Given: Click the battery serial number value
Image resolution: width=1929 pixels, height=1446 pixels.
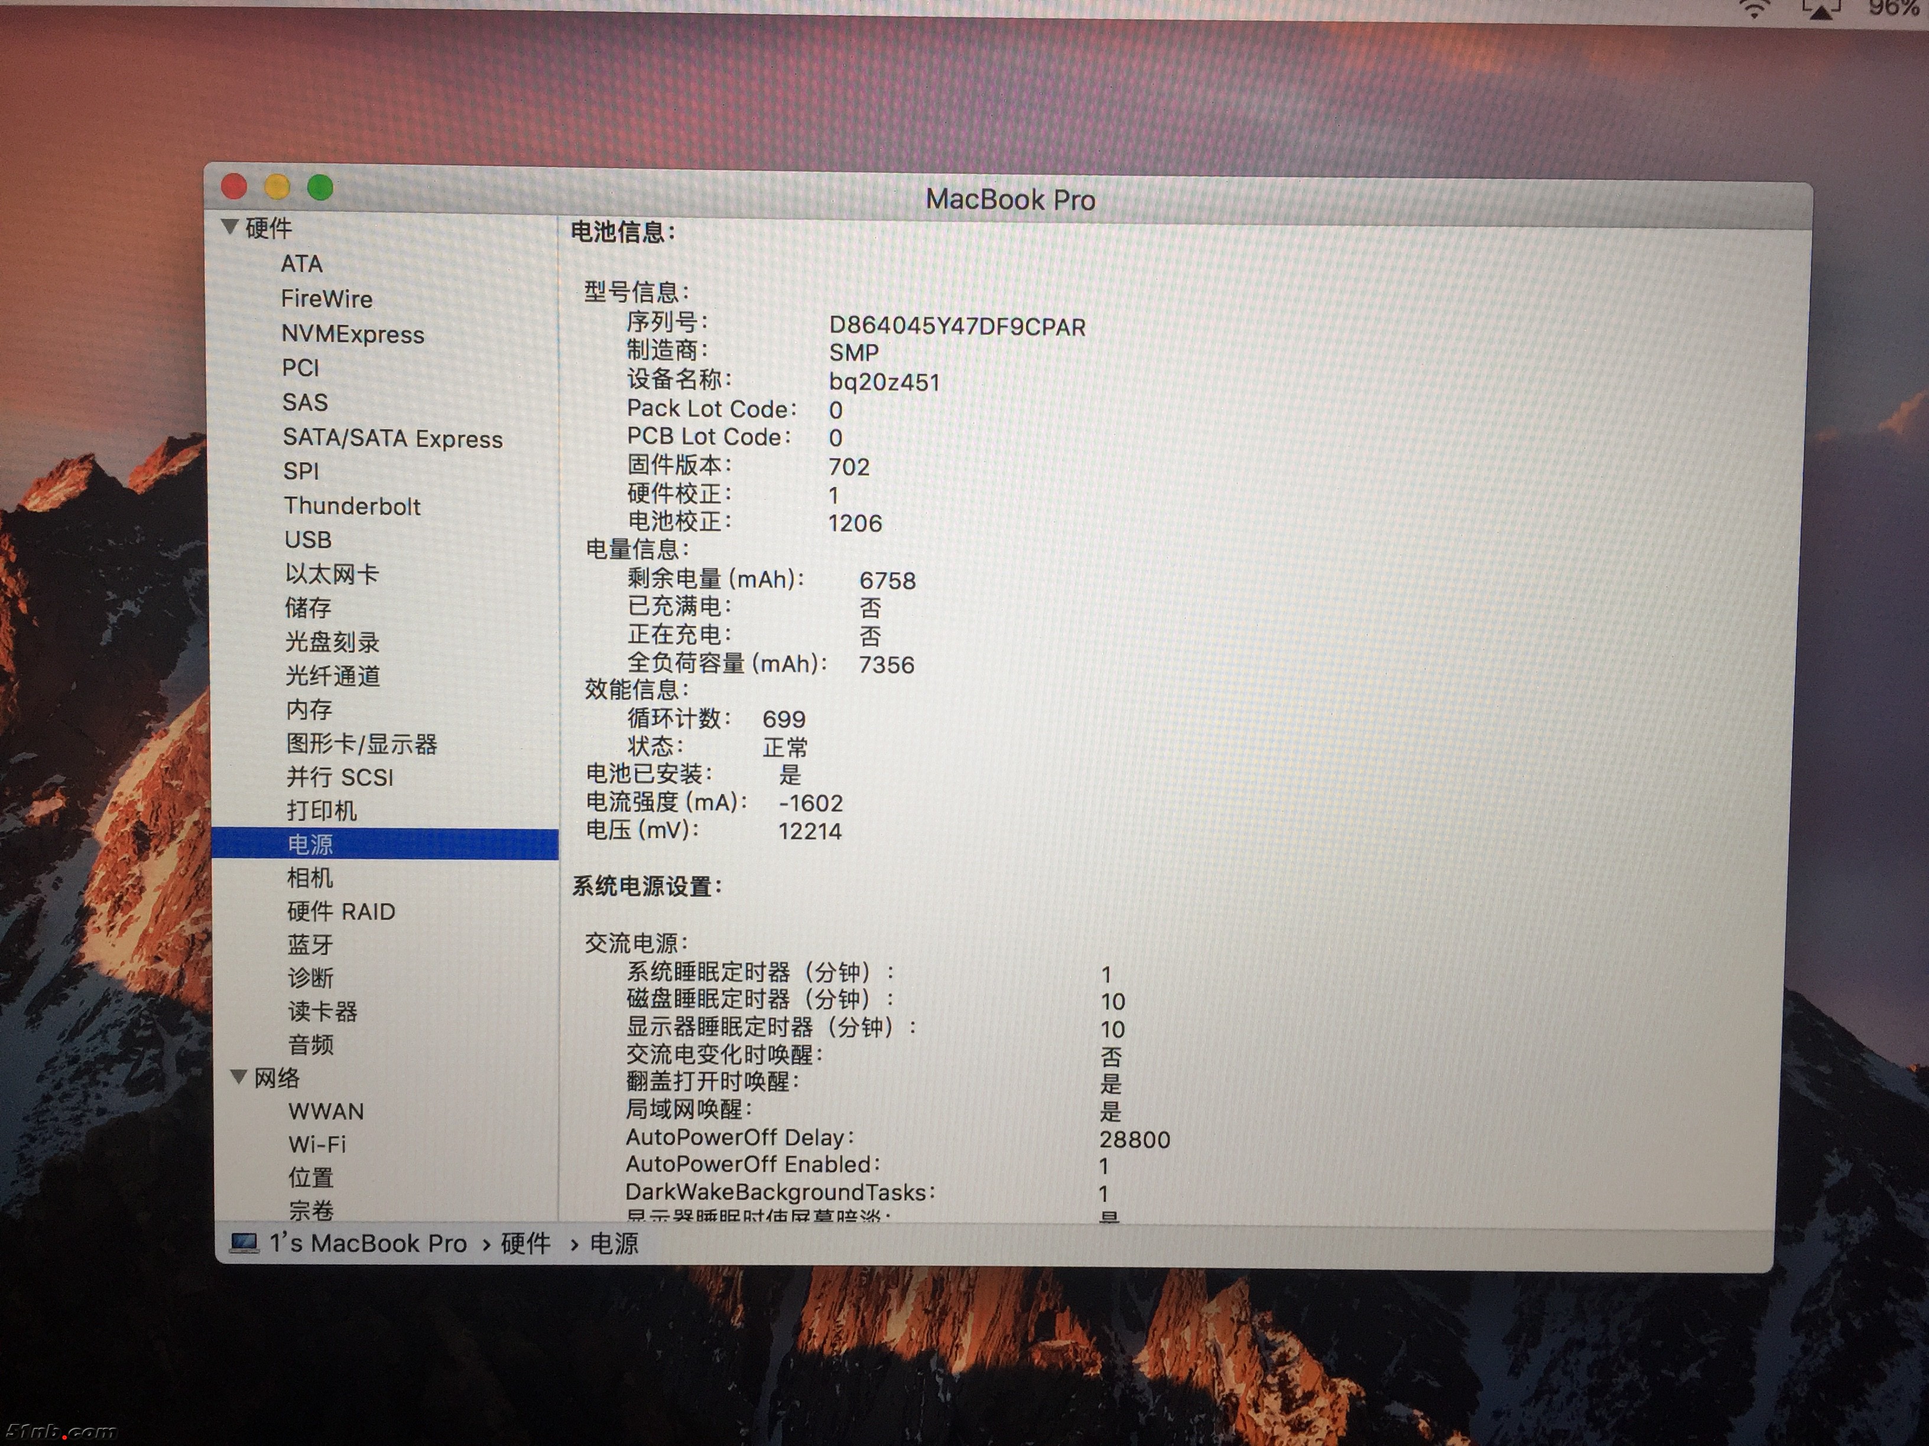Looking at the screenshot, I should pos(957,327).
